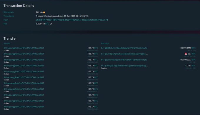
Task: Open receiver address starting bc1qp2qc5ulqald3un
Action: (x=124, y=60)
